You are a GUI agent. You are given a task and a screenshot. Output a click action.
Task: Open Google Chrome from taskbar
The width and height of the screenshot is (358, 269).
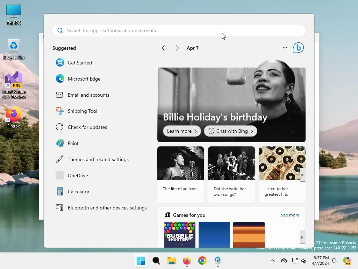202,261
